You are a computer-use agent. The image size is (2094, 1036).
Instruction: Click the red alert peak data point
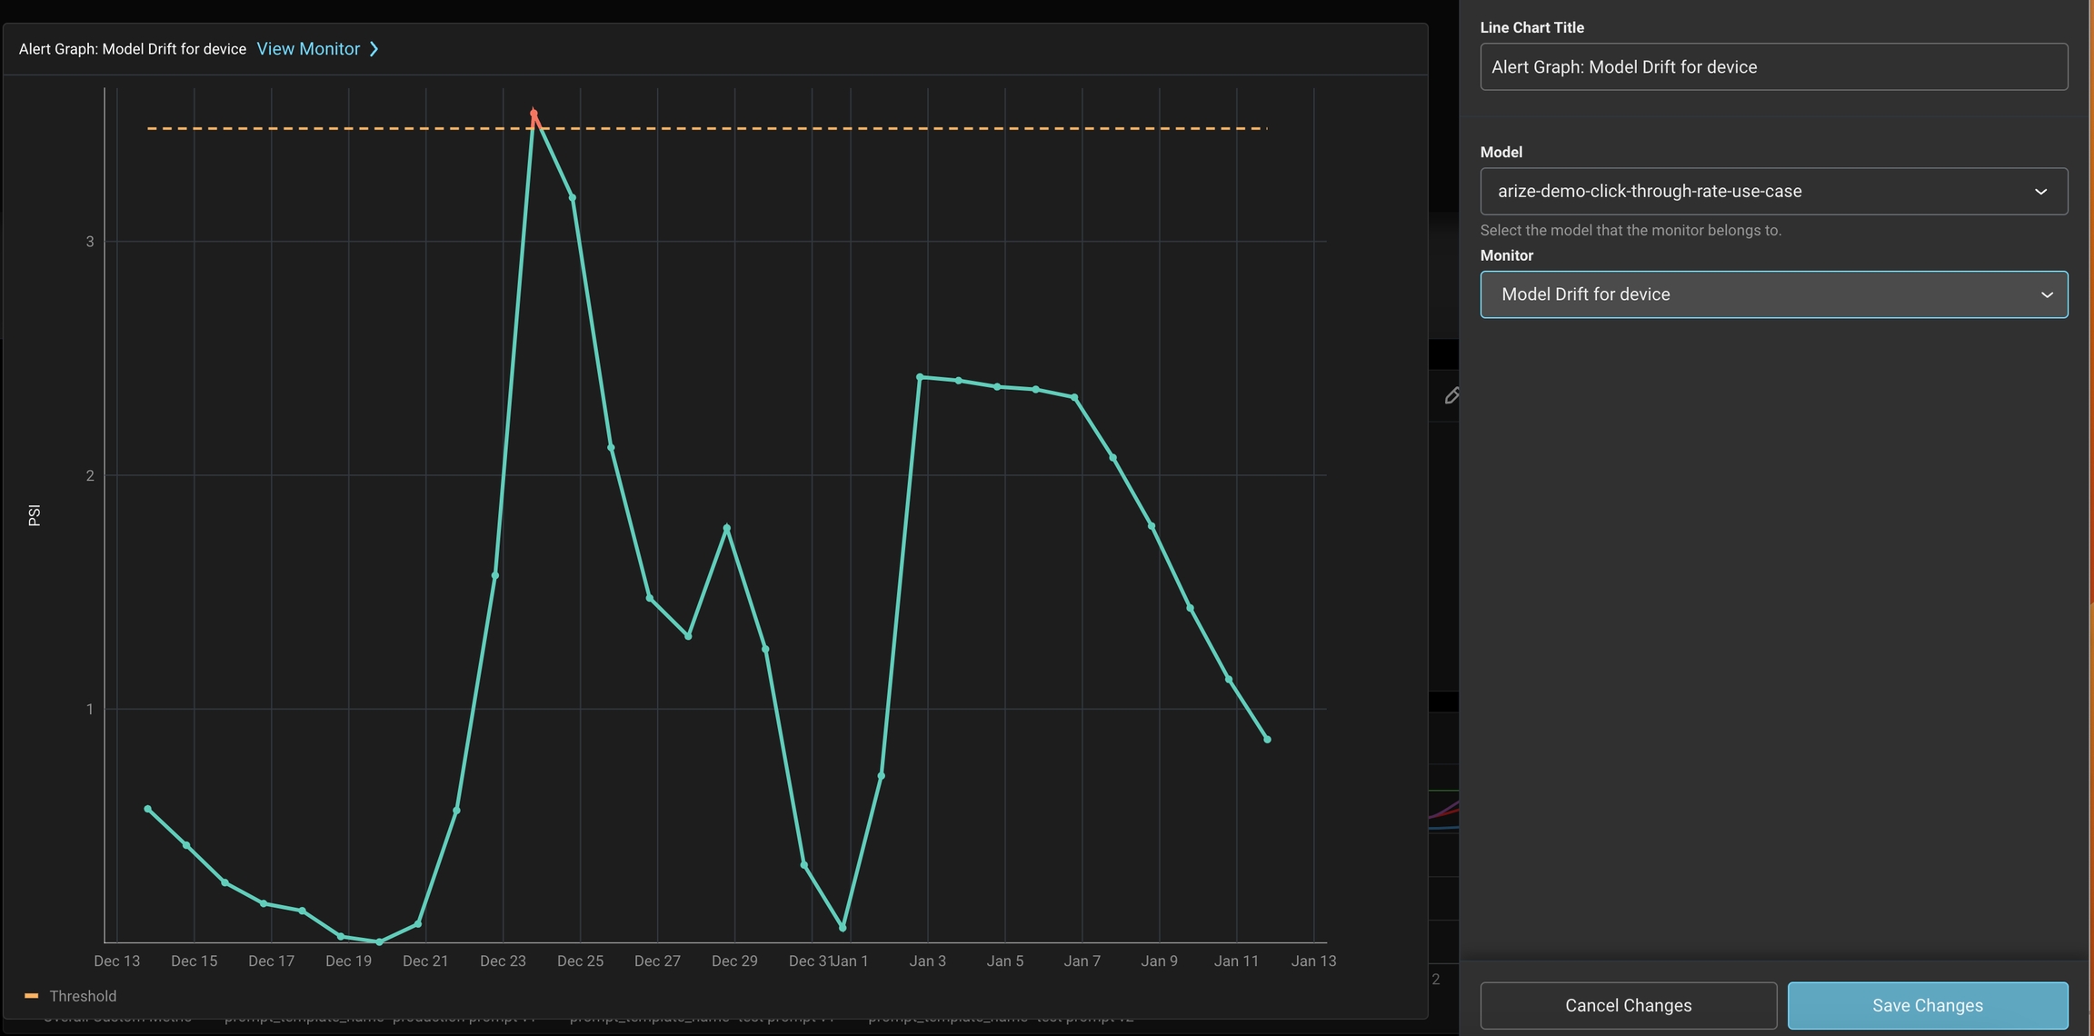tap(533, 114)
